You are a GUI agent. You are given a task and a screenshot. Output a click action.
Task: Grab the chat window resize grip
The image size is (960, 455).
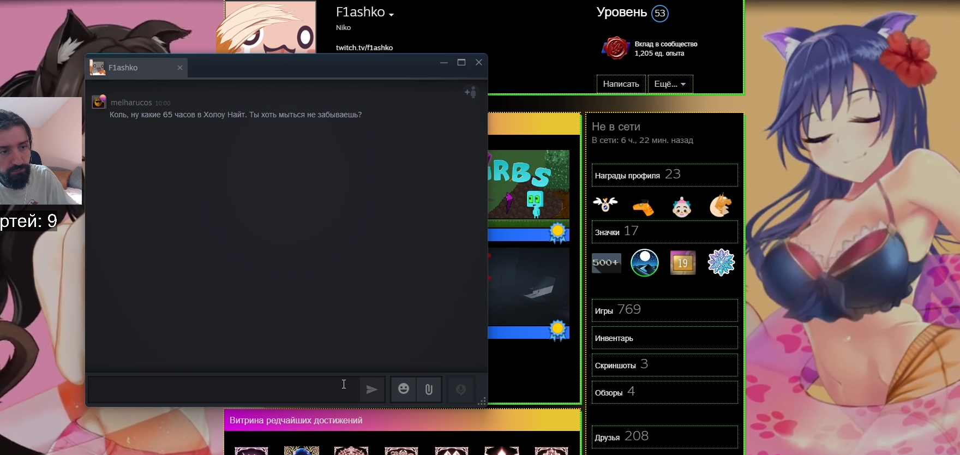pos(482,402)
